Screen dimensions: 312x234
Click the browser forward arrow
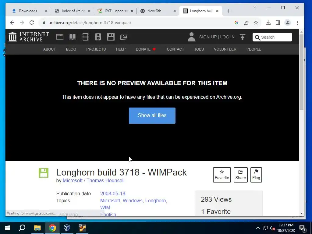pyautogui.click(x=22, y=23)
